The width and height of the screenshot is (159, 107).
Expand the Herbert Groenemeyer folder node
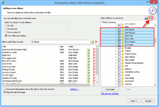(116, 63)
